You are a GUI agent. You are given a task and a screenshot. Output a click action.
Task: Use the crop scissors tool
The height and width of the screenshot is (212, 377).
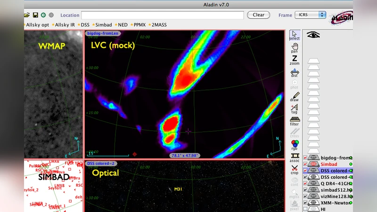coord(295,169)
